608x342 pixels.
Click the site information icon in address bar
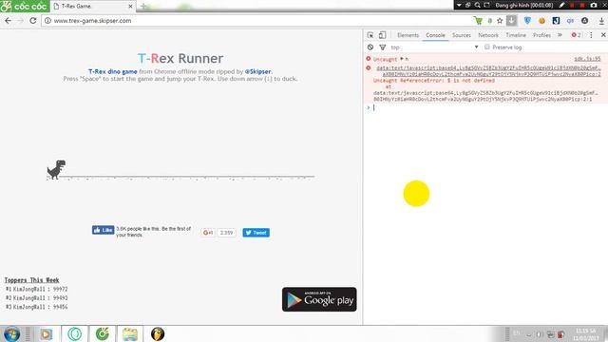point(47,21)
